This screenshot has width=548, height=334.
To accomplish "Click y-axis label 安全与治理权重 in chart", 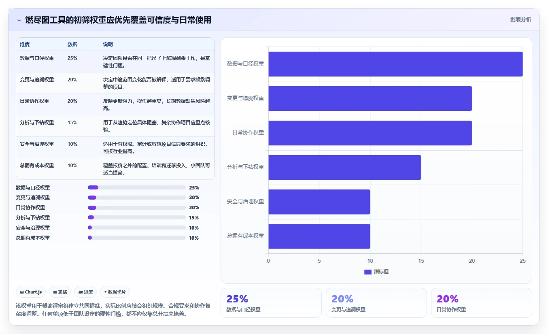I will (245, 202).
